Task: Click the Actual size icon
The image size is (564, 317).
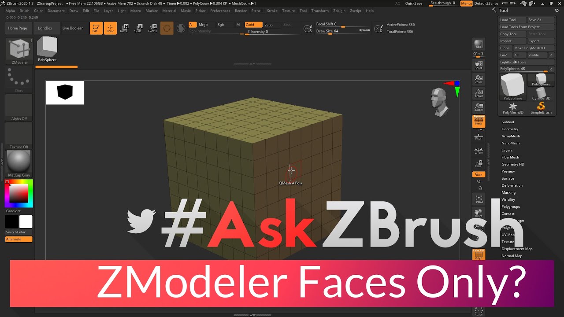Action: pos(479,93)
